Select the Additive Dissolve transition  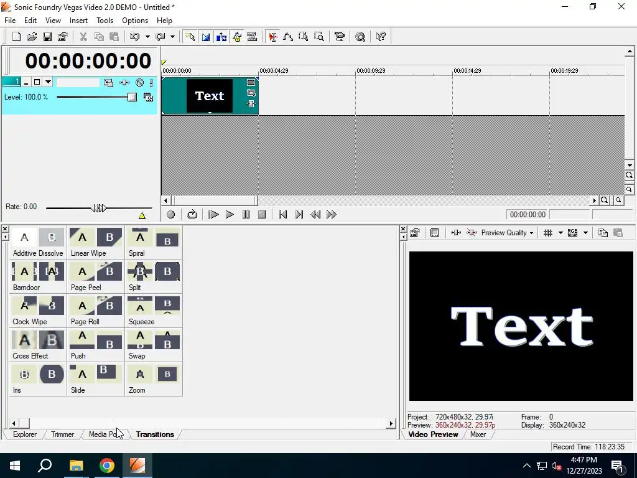click(x=38, y=243)
